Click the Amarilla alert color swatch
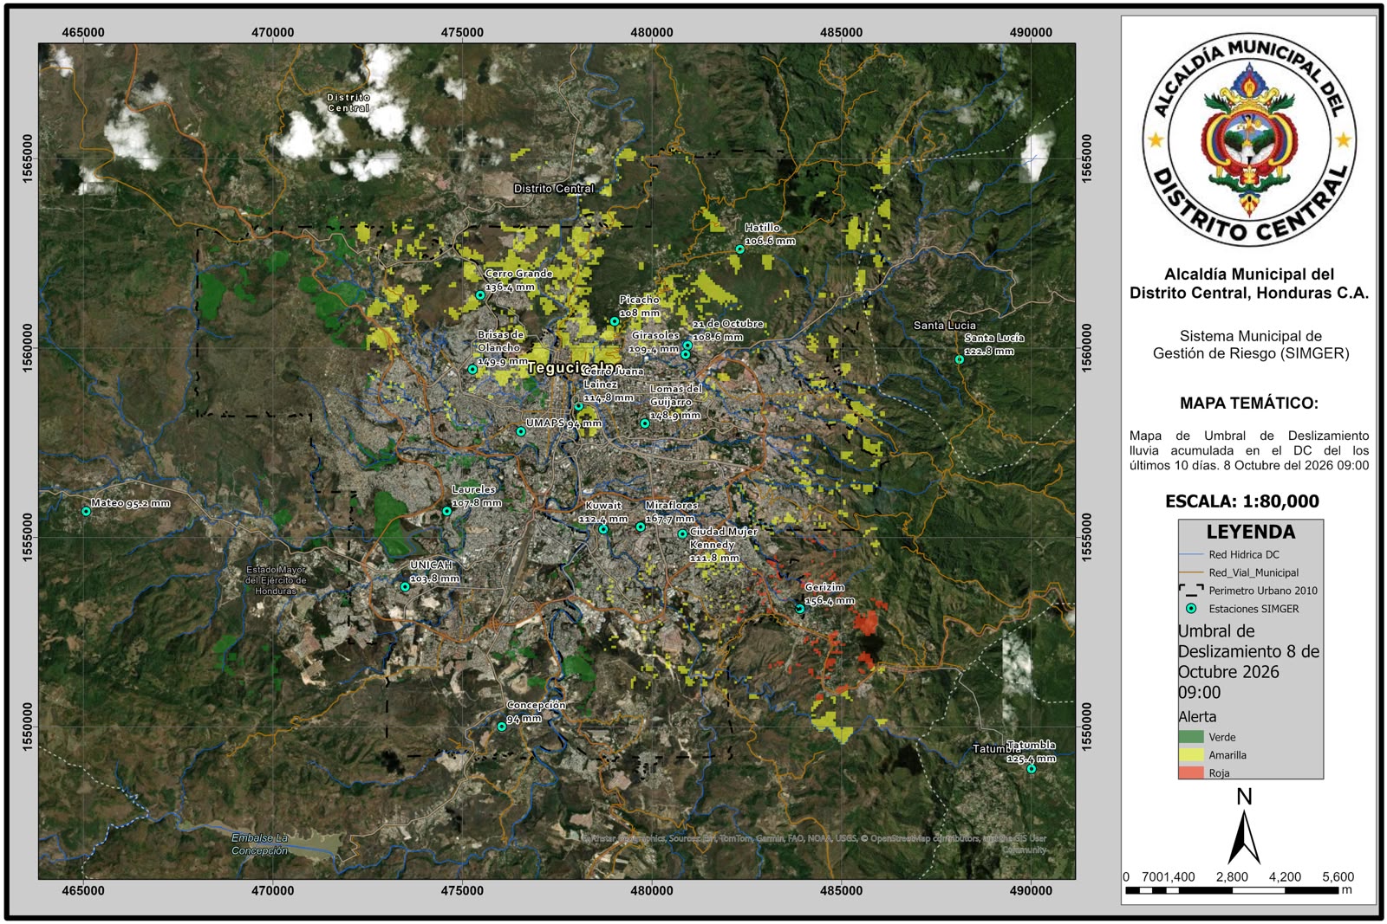1387x924 pixels. click(x=1191, y=755)
